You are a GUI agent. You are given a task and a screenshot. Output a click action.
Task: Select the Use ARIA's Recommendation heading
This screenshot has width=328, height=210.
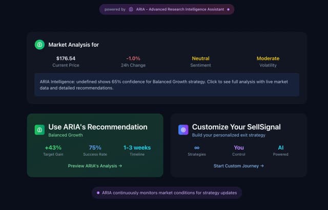[x=97, y=127]
